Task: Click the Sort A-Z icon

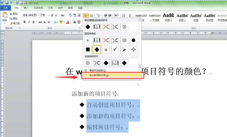Action: 124,15
